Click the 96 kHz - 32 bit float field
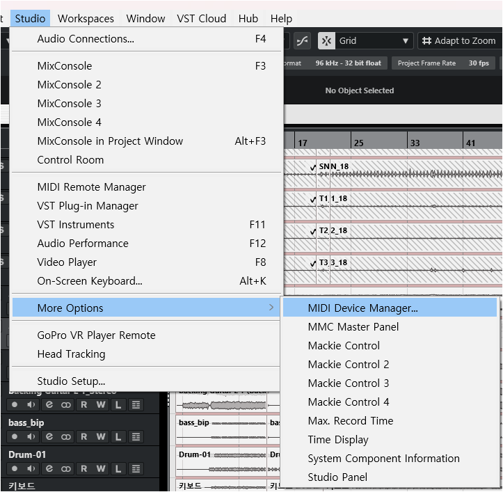This screenshot has width=503, height=492. [x=348, y=63]
